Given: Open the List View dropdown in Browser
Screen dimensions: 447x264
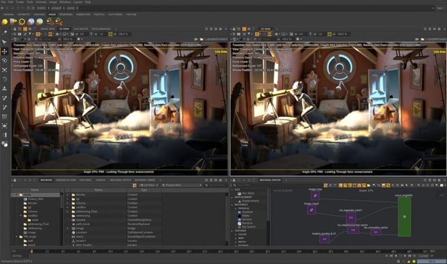Looking at the screenshot, I should coord(149,185).
